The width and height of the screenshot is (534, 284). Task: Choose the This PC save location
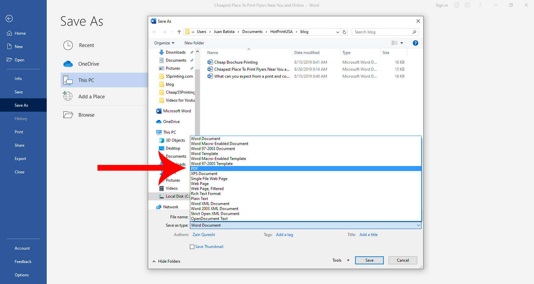coord(104,80)
